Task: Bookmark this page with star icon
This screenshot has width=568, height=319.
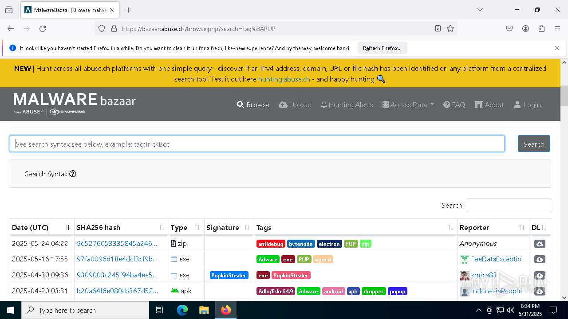Action: (450, 28)
